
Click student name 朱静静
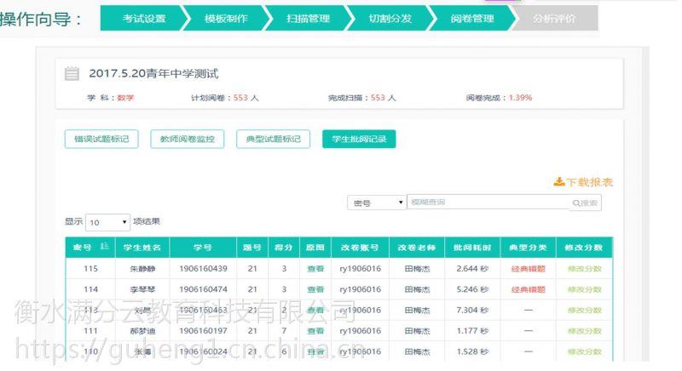point(142,269)
